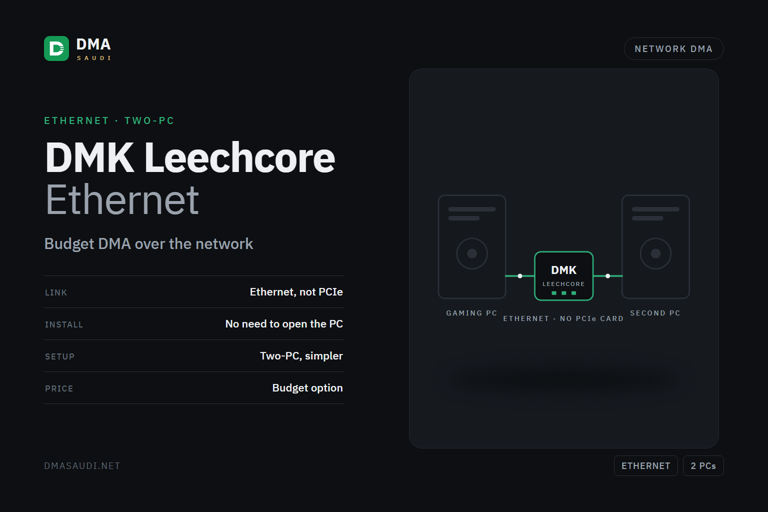Click 'Budget DMA over the network' tagline
Viewport: 768px width, 512px height.
148,244
